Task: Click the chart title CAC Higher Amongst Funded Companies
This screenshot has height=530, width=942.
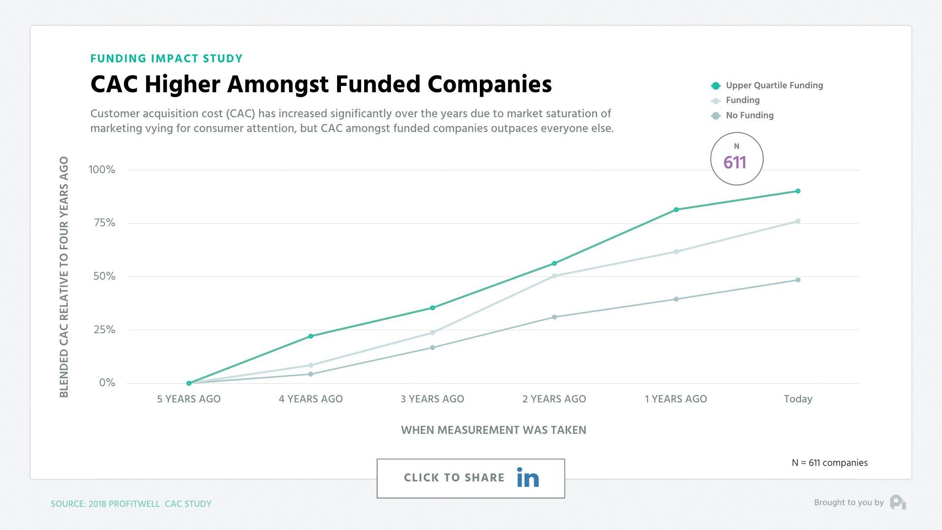Action: (321, 84)
